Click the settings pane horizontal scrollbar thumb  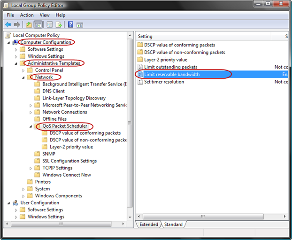pos(203,217)
